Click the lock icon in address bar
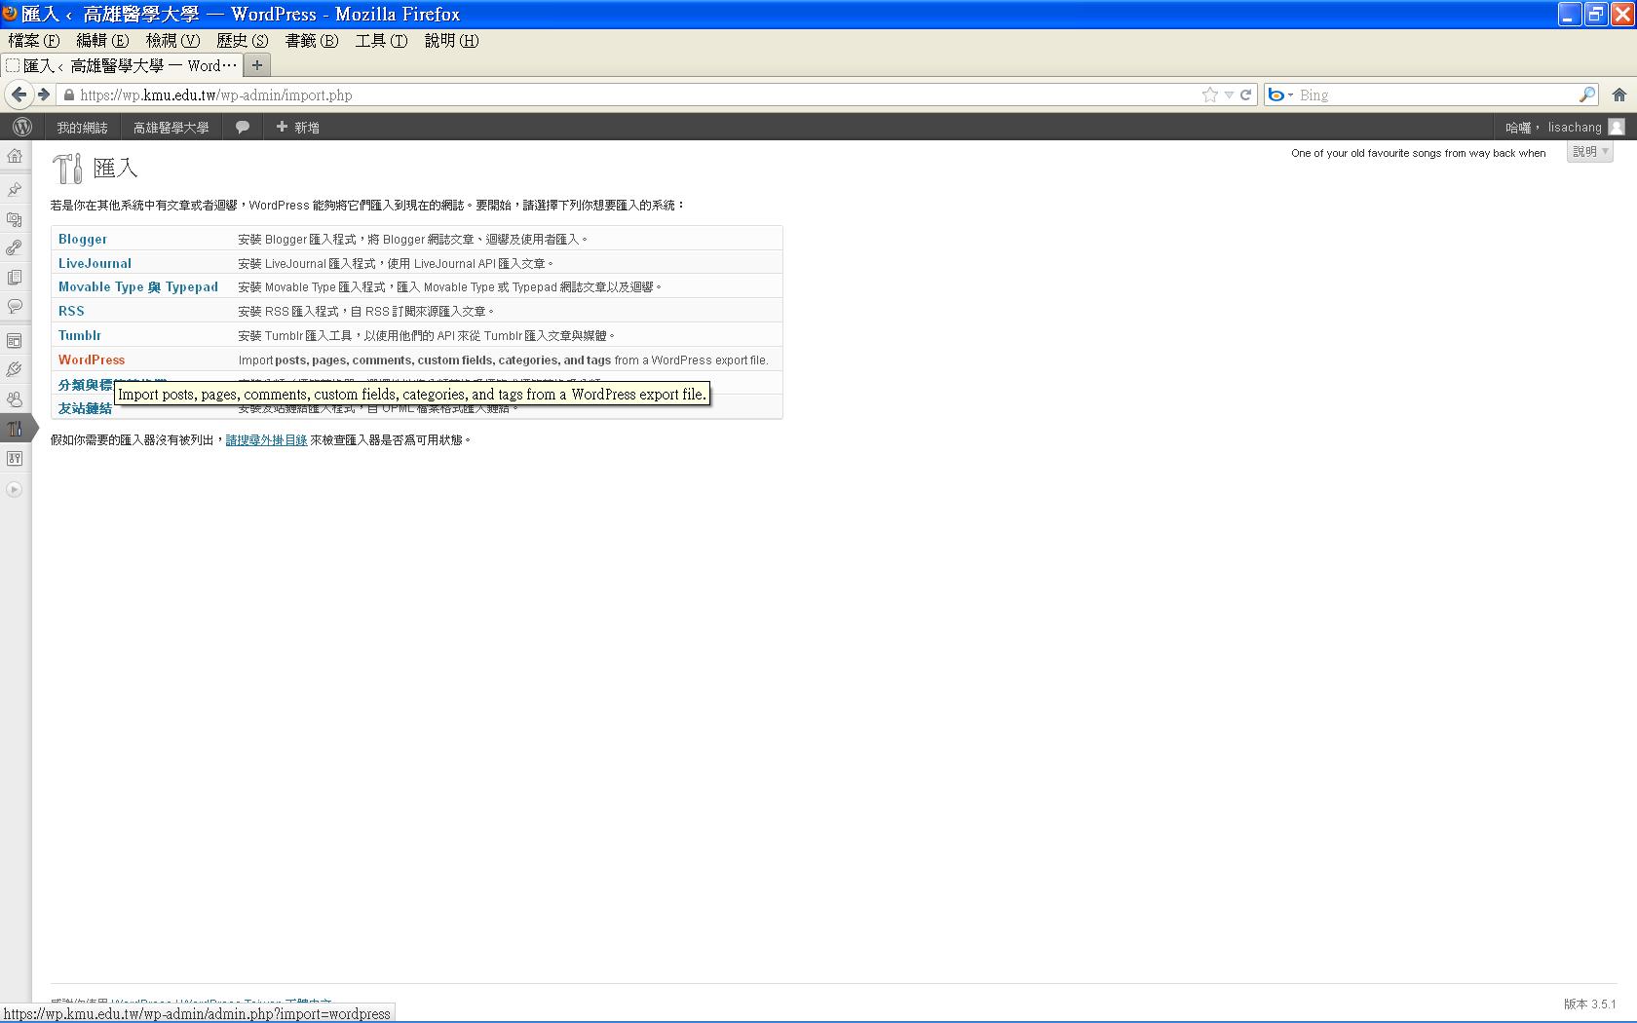The height and width of the screenshot is (1023, 1637). pyautogui.click(x=69, y=95)
